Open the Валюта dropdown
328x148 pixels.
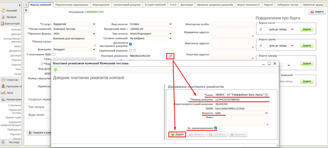pos(241,113)
